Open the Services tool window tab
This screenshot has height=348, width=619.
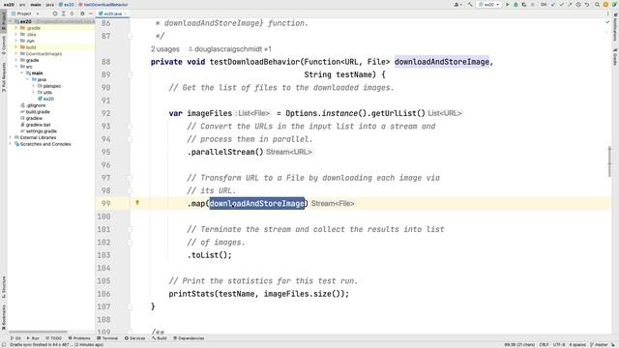click(135, 338)
